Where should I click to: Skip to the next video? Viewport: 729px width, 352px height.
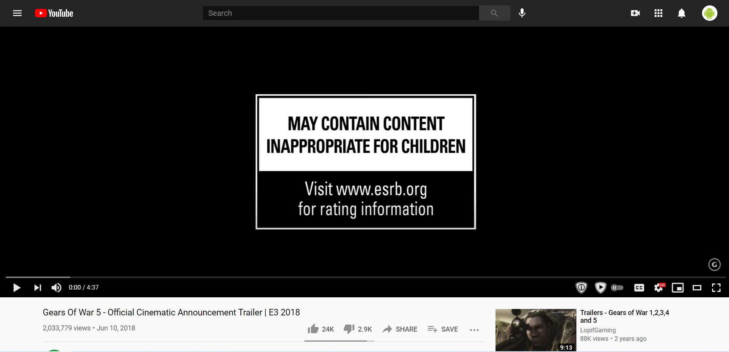pos(37,288)
